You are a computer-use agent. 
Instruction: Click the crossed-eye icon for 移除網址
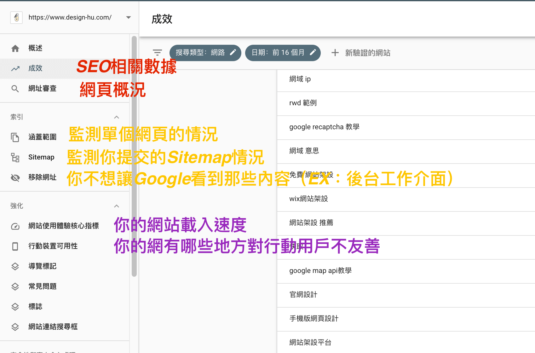tap(15, 177)
